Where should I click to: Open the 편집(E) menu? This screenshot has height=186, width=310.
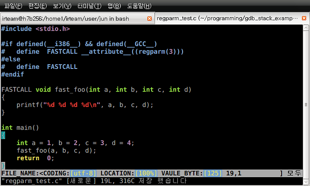37,6
